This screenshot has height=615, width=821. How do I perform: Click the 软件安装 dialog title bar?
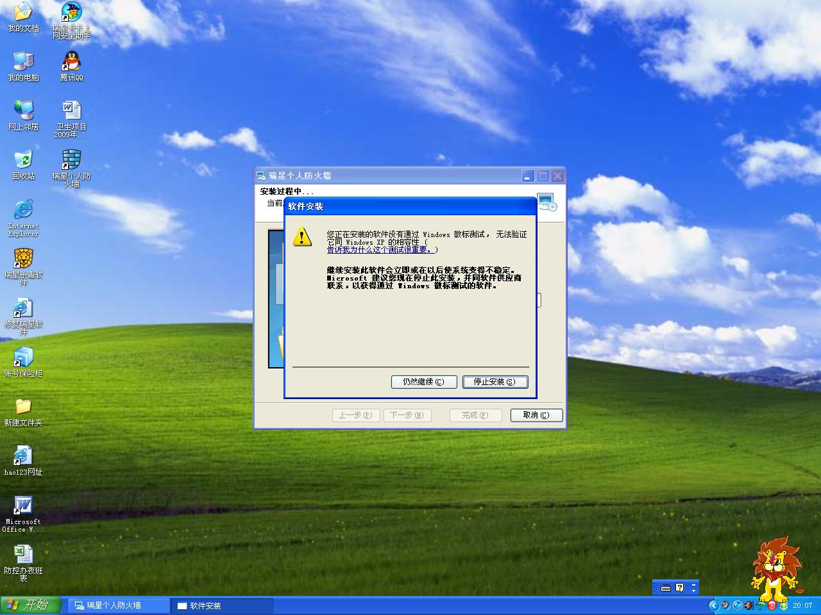410,206
